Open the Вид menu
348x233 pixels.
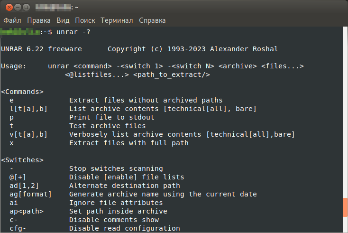(63, 20)
